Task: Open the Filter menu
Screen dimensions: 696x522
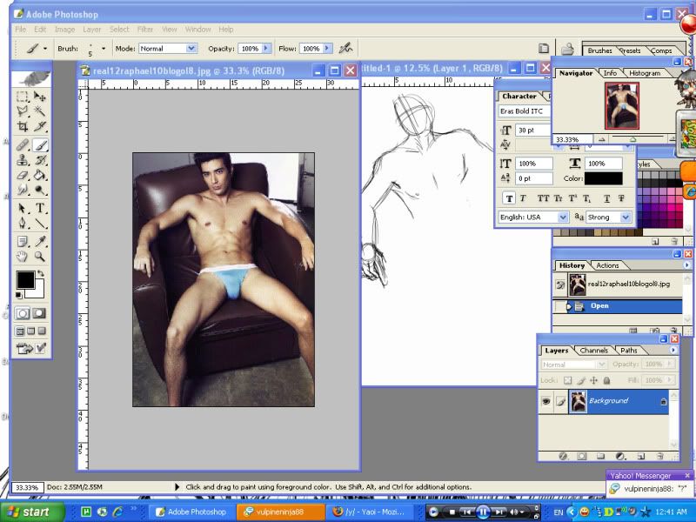Action: click(145, 30)
